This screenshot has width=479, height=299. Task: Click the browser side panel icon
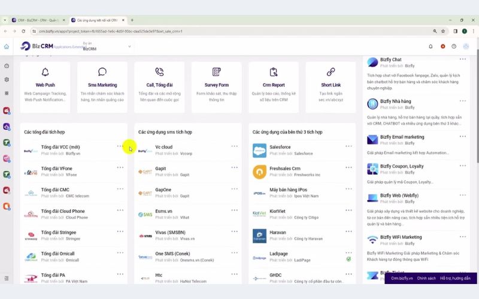[455, 31]
